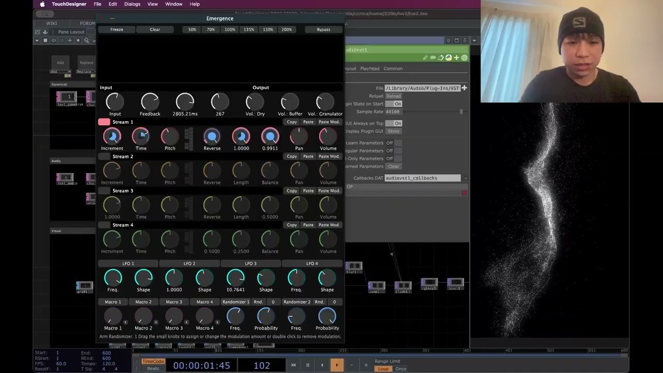Click Paste Mod. for Stream 3
This screenshot has height=373, width=663.
(x=329, y=191)
